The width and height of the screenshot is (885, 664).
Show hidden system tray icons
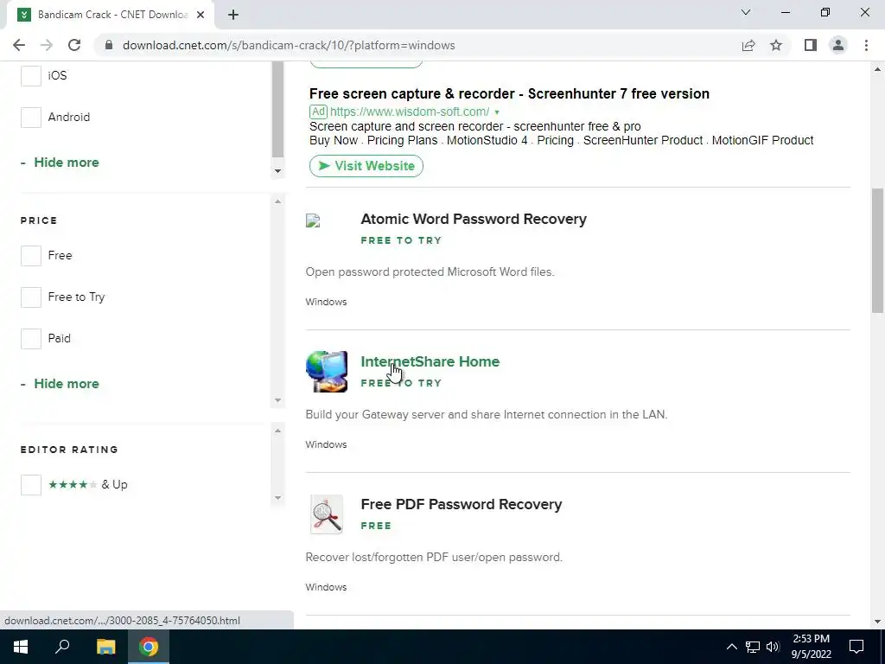pos(731,647)
